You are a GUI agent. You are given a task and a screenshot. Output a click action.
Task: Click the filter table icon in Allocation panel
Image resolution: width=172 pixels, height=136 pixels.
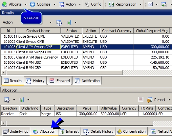7,100
